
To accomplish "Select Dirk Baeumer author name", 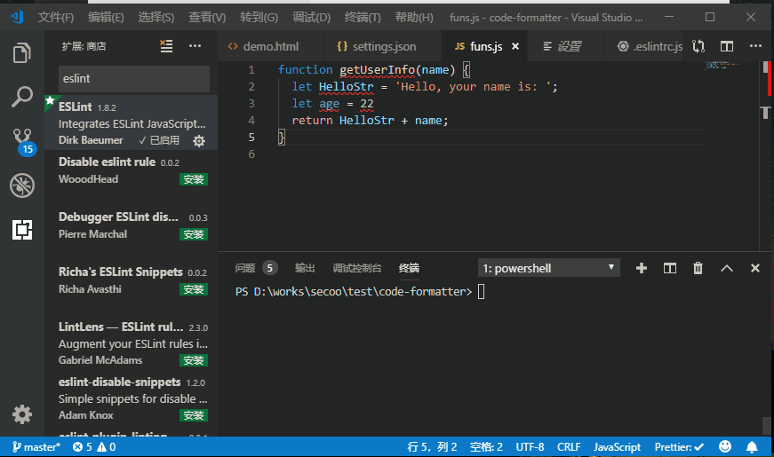I will point(91,140).
